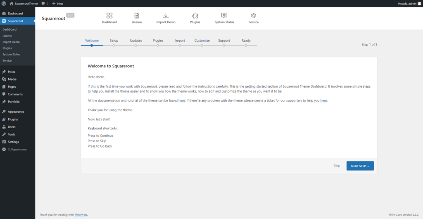Open the Service gear icon

pyautogui.click(x=254, y=15)
